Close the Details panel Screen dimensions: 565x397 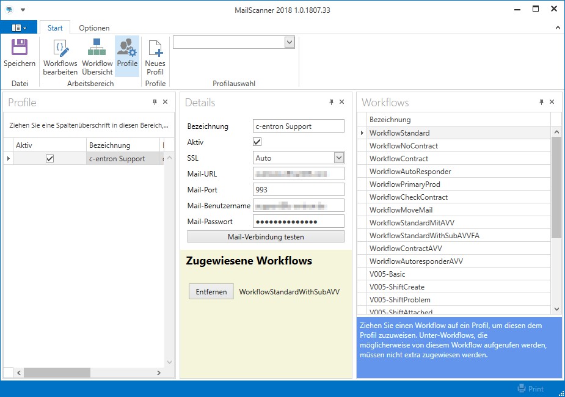coord(341,103)
